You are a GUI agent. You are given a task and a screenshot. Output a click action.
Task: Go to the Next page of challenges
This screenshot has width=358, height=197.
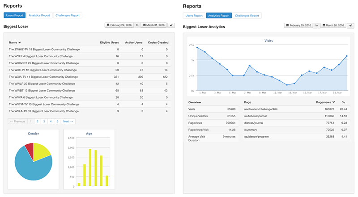(68, 121)
